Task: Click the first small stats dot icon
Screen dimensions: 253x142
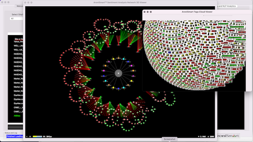Action: (27, 136)
